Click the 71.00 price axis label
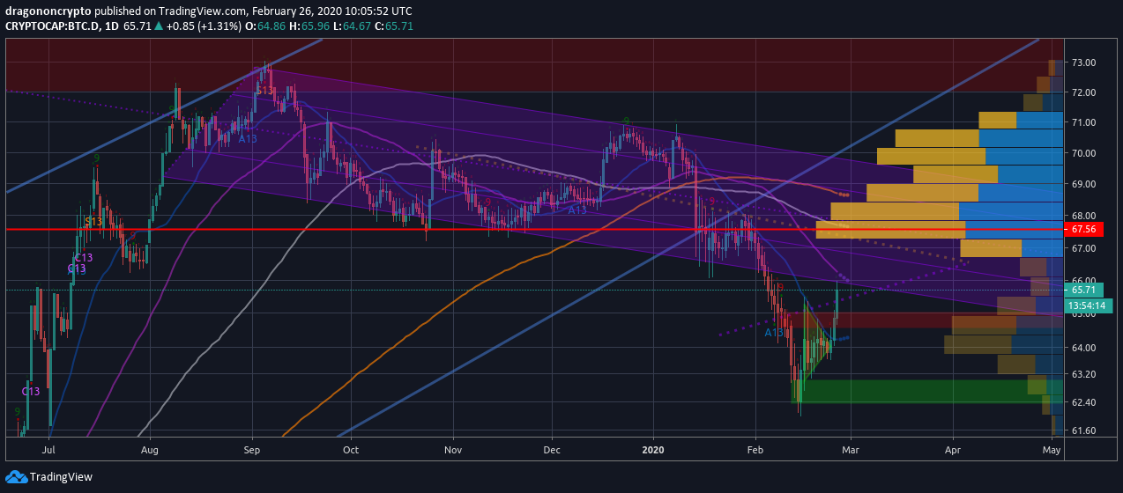Screen dimensions: 1123x493 (1083, 122)
